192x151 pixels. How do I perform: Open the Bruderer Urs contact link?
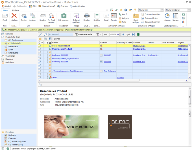tap(153, 55)
